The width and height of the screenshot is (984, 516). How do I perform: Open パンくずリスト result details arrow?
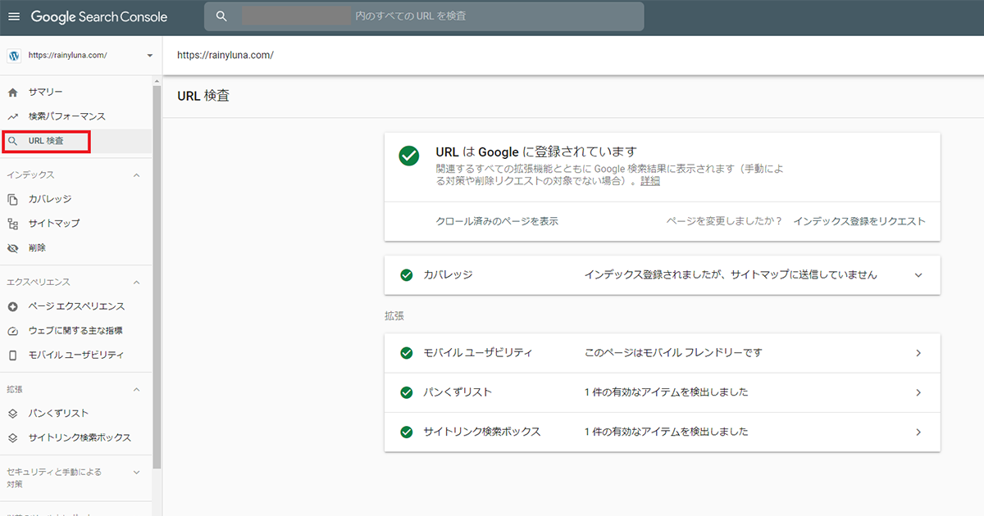(x=918, y=392)
